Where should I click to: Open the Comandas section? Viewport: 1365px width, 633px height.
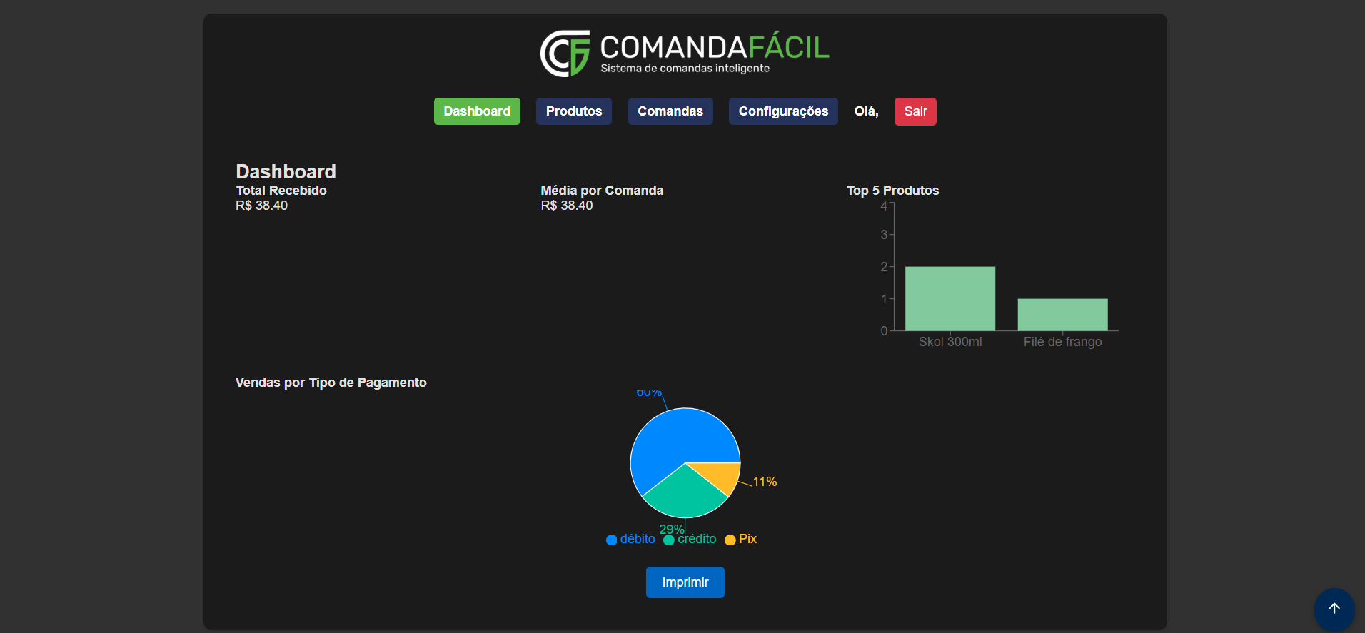click(670, 111)
